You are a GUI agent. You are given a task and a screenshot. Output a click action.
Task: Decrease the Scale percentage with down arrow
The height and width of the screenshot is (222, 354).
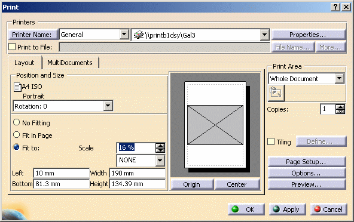point(160,150)
